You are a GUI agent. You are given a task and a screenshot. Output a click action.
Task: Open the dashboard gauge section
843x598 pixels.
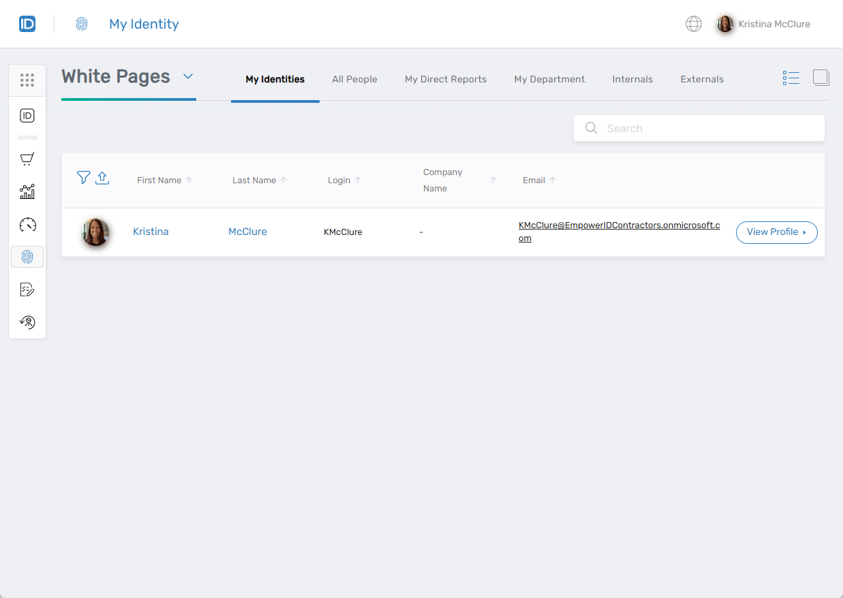(27, 224)
